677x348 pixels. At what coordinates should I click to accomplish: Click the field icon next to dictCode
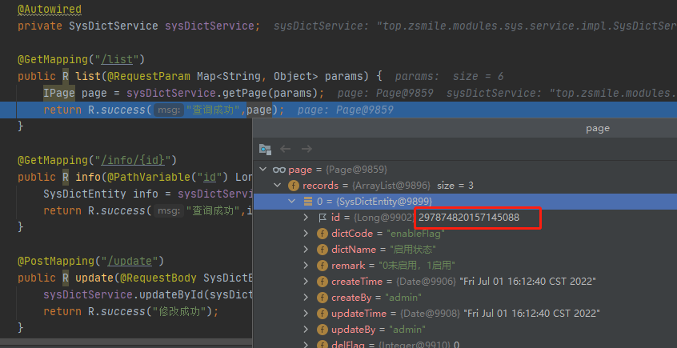322,234
